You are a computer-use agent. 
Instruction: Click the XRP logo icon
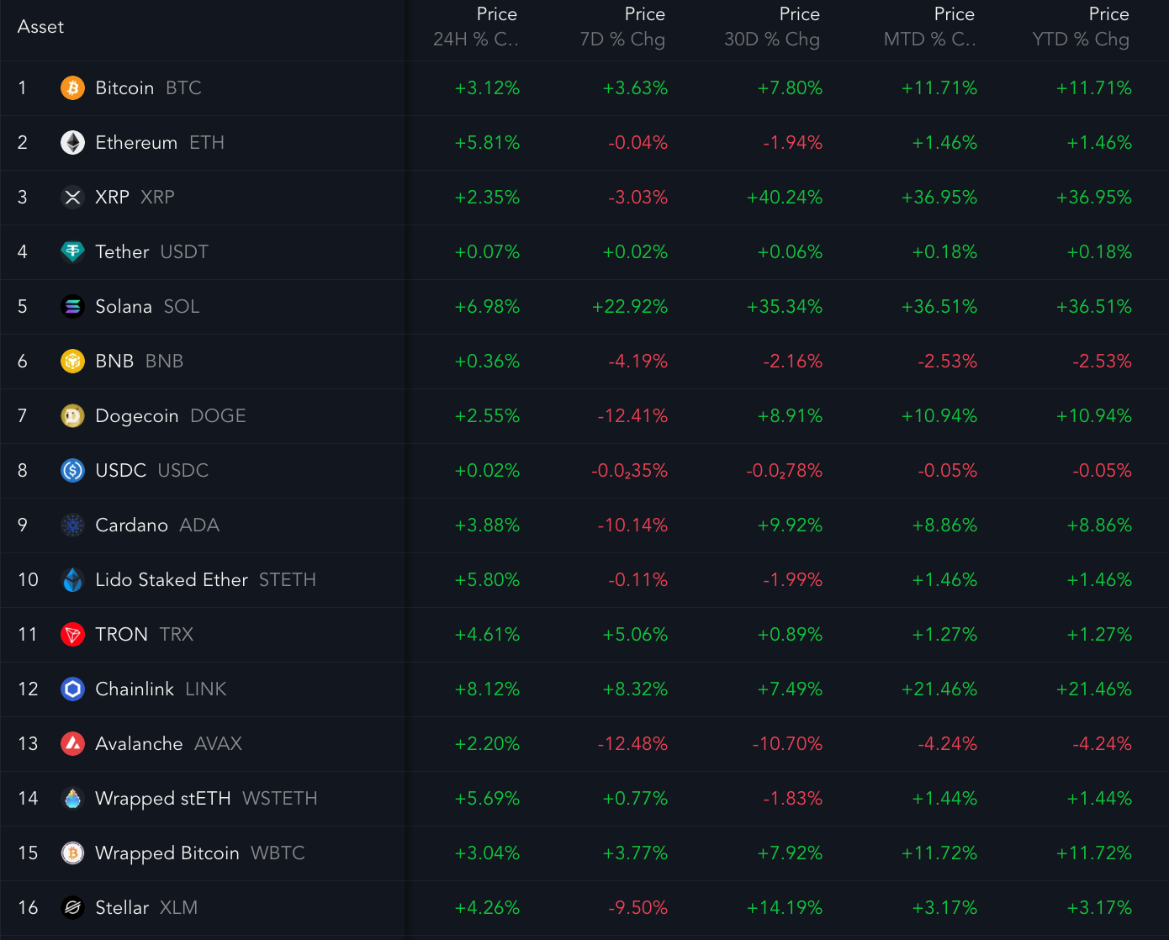73,198
